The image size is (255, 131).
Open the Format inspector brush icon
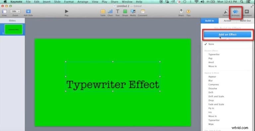tap(226, 12)
